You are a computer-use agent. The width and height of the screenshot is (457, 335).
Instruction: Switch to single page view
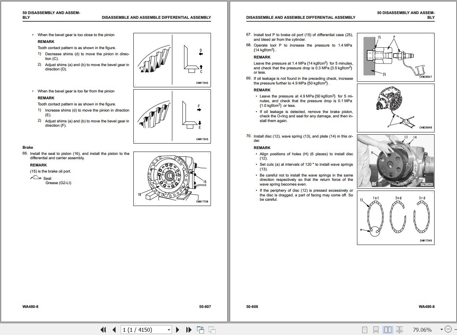(x=365, y=330)
